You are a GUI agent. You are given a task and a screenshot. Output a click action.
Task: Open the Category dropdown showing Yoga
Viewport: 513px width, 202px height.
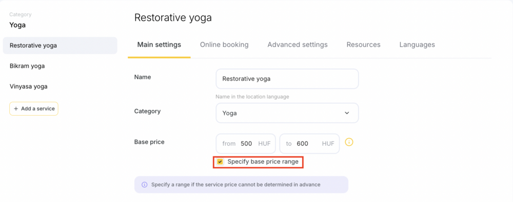pyautogui.click(x=287, y=113)
